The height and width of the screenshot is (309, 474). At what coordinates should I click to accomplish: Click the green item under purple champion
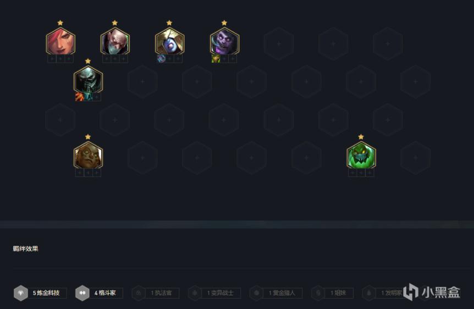pos(216,59)
